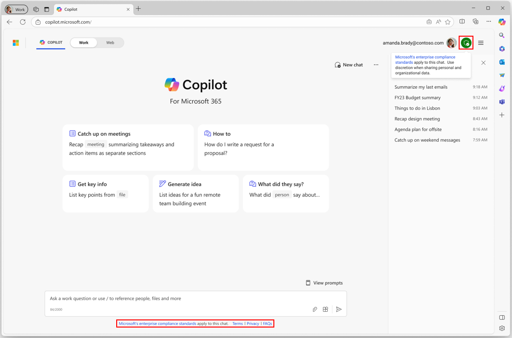
Task: Add a sidebar app with plus icon
Action: point(502,115)
